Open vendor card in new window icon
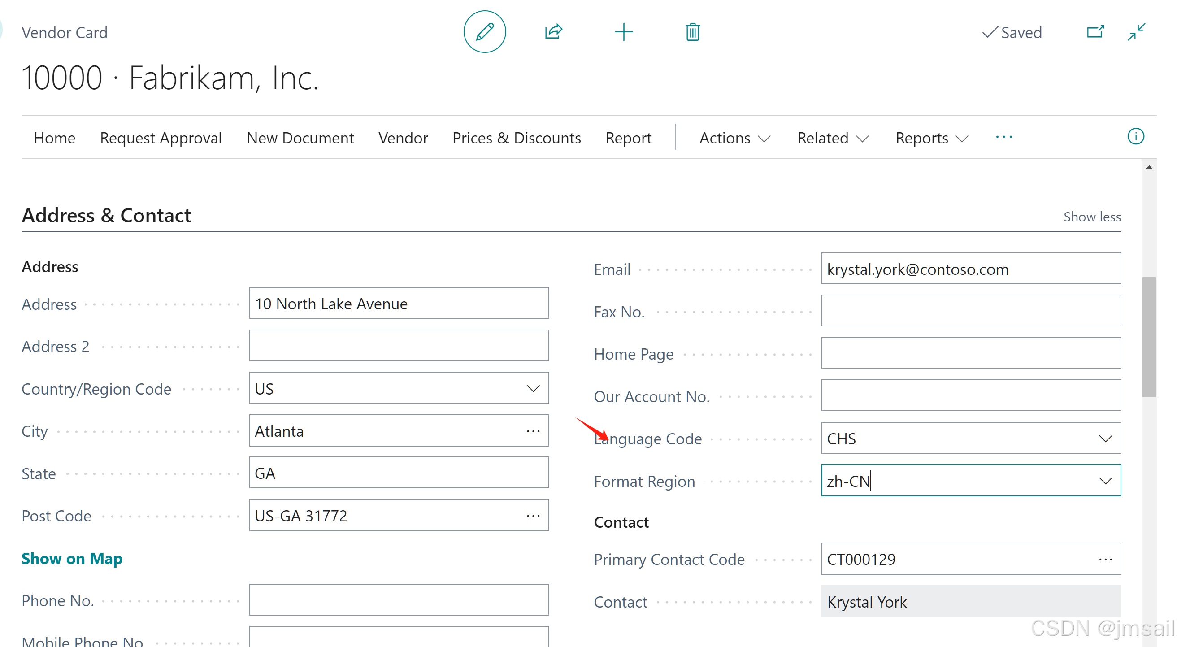Image resolution: width=1177 pixels, height=647 pixels. [x=1095, y=32]
